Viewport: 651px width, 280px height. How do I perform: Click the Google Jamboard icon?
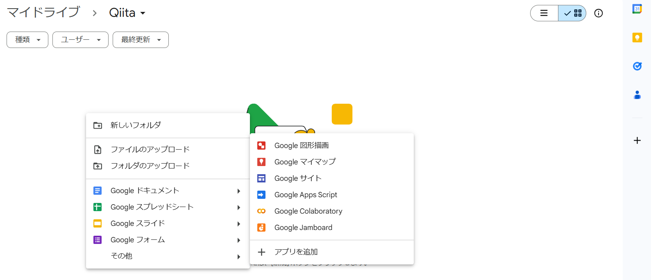261,228
